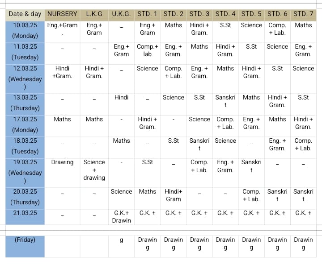The image size is (322, 269).
Task: Click STD. 1's 'Comp.+ lab' cell on 11.03.25
Action: click(148, 50)
